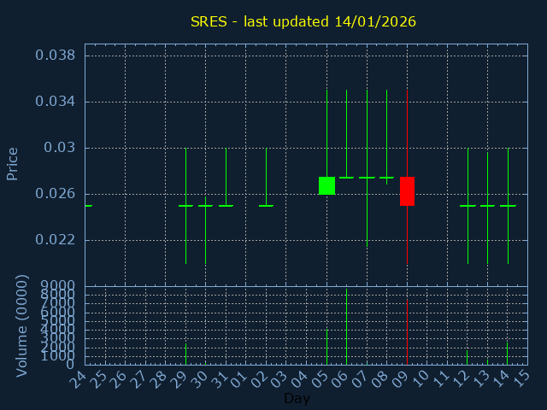The width and height of the screenshot is (547, 410).
Task: Click the 9000 volume tick label
Action: [x=58, y=285]
